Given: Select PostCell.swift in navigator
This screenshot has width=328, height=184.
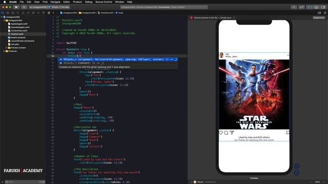Looking at the screenshot, I should tap(17, 34).
